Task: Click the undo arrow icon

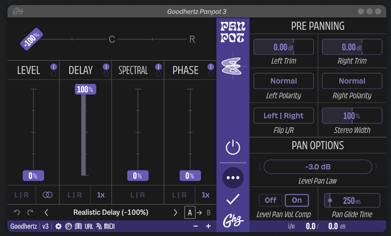Action: [x=16, y=212]
